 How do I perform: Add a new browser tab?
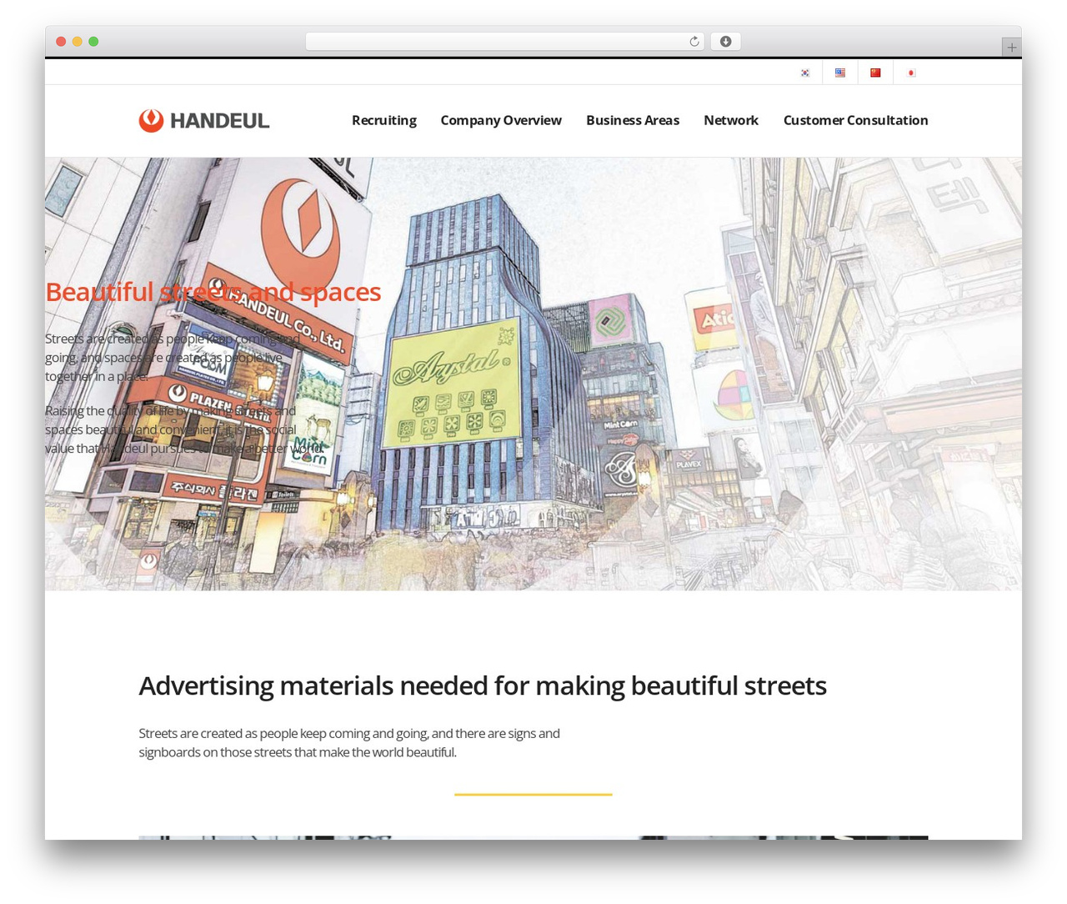coord(1011,48)
